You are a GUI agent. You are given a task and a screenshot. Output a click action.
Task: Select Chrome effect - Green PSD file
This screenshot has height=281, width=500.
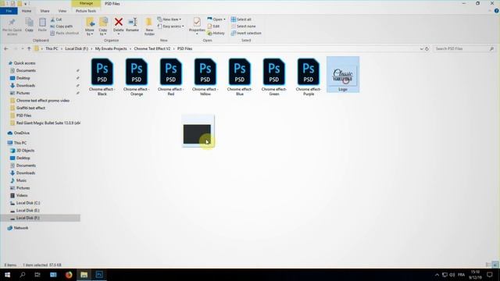(x=274, y=76)
